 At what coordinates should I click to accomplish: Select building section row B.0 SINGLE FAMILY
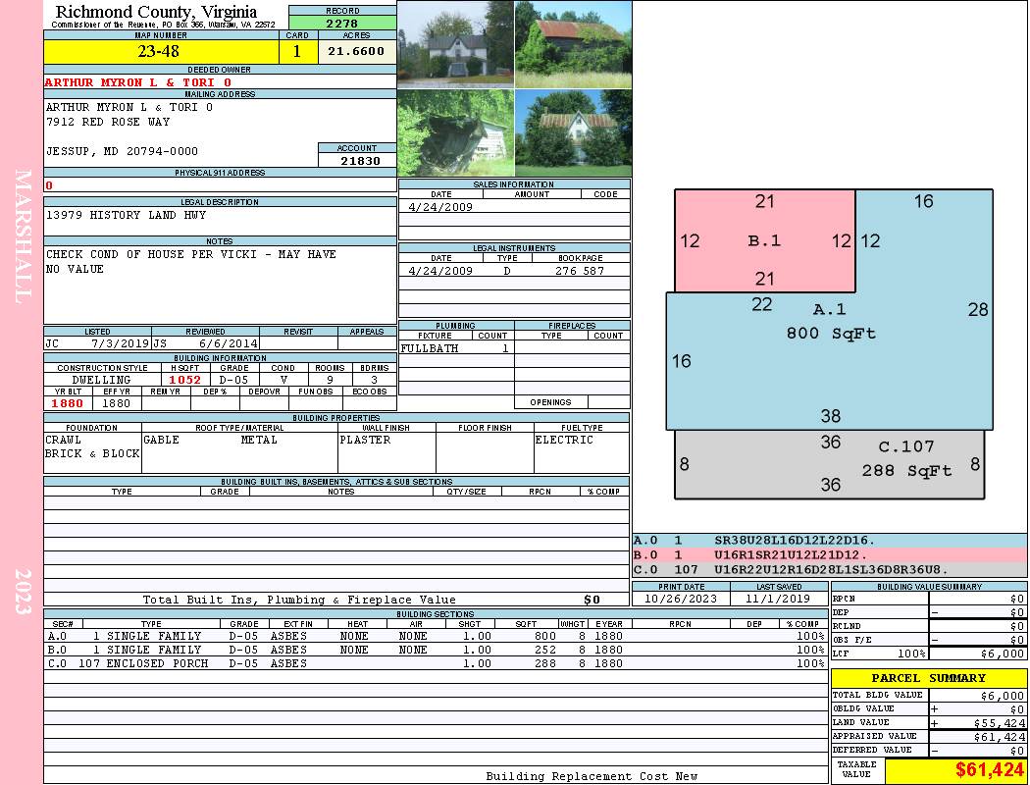pyautogui.click(x=437, y=650)
